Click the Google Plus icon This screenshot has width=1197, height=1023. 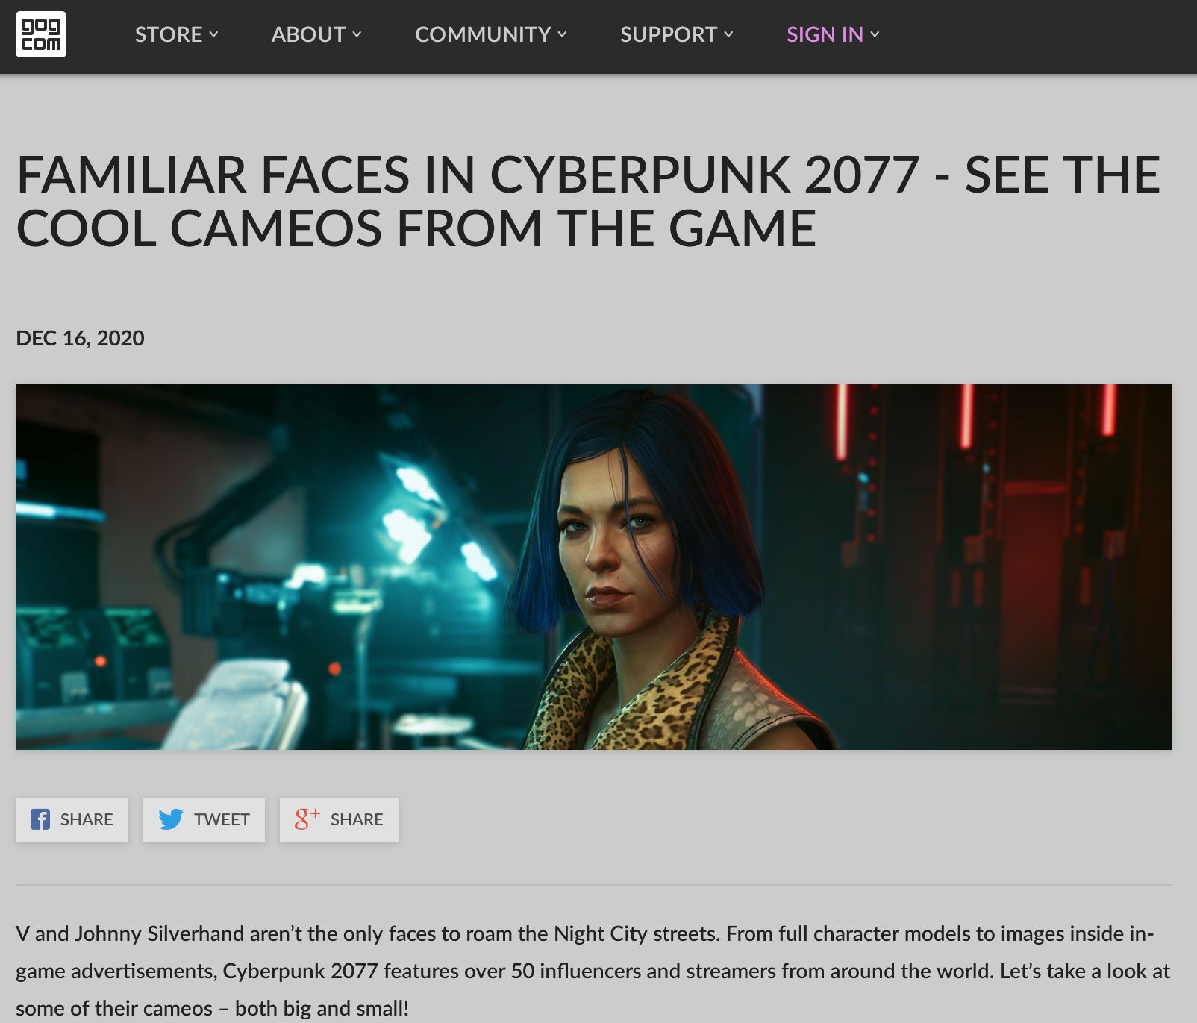307,819
